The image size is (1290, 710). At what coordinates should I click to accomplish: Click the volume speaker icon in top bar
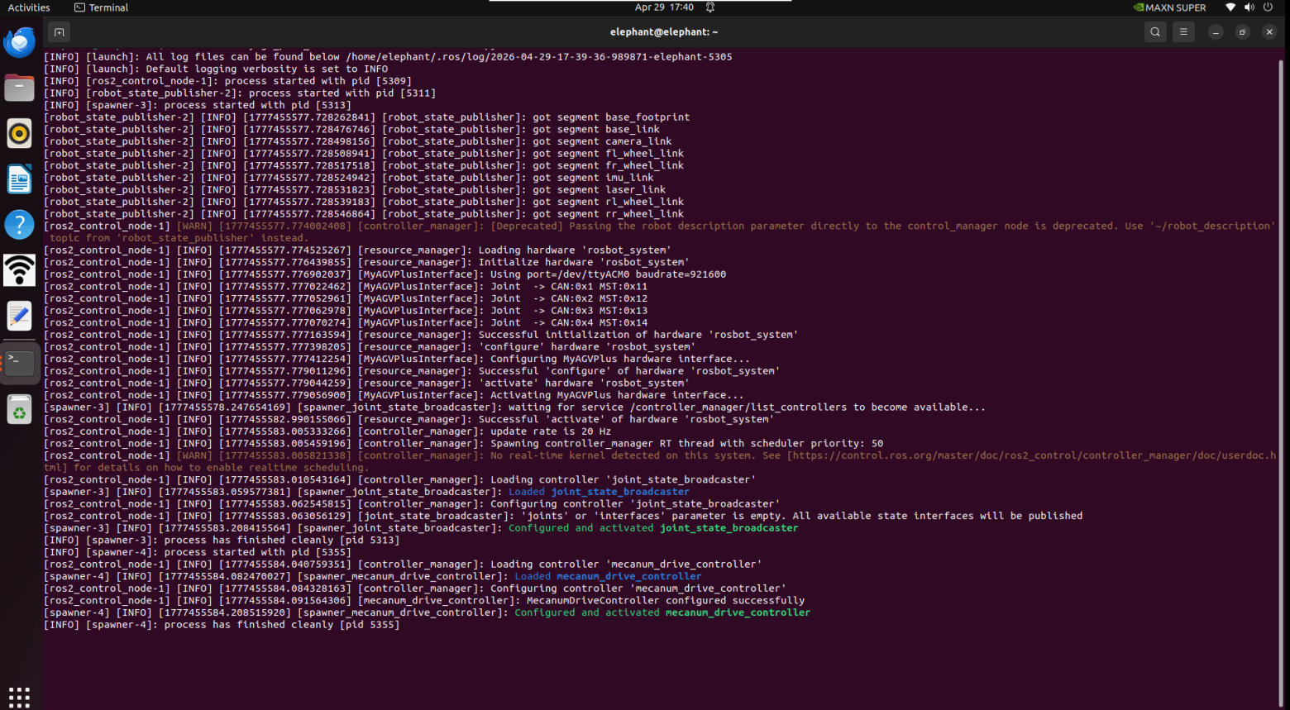(x=1249, y=7)
